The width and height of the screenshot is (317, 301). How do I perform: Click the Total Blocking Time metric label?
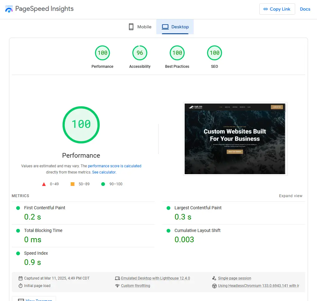pyautogui.click(x=43, y=230)
